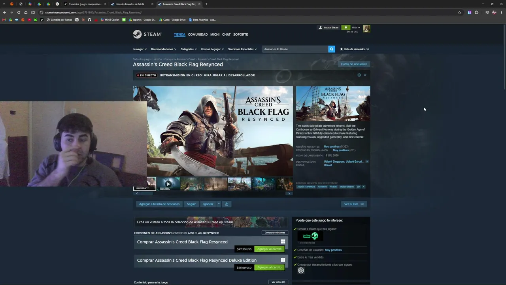
Task: Expand the Formas de jugar menu
Action: 212,49
